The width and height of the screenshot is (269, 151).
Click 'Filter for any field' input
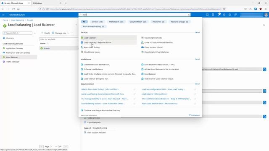(59, 39)
